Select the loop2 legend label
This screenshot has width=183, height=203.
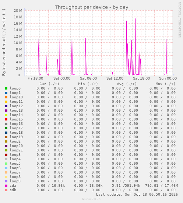tap(15, 141)
